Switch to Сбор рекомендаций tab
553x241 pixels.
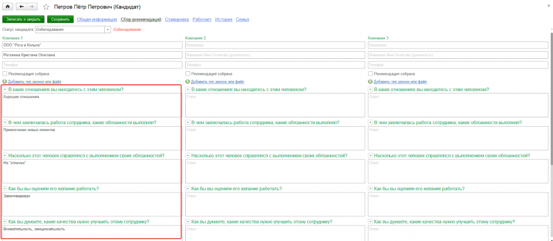[141, 19]
